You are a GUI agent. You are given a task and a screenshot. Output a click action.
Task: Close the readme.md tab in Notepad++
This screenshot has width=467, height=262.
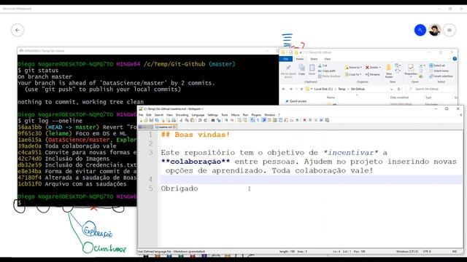pyautogui.click(x=174, y=127)
